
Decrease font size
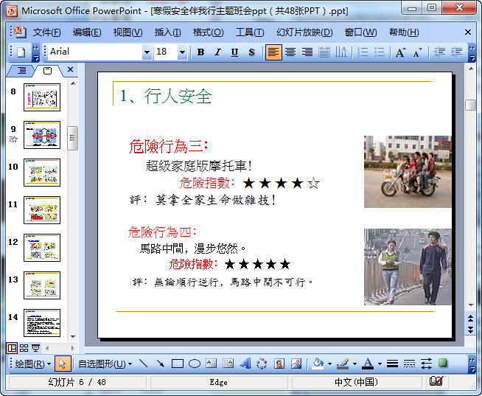pyautogui.click(x=417, y=52)
